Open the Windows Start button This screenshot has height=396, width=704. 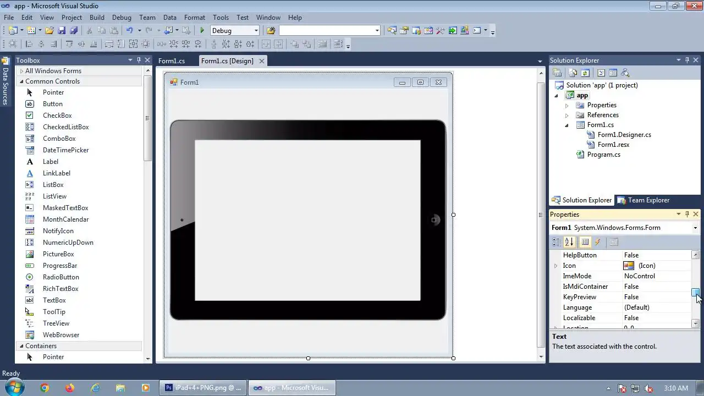coord(14,387)
